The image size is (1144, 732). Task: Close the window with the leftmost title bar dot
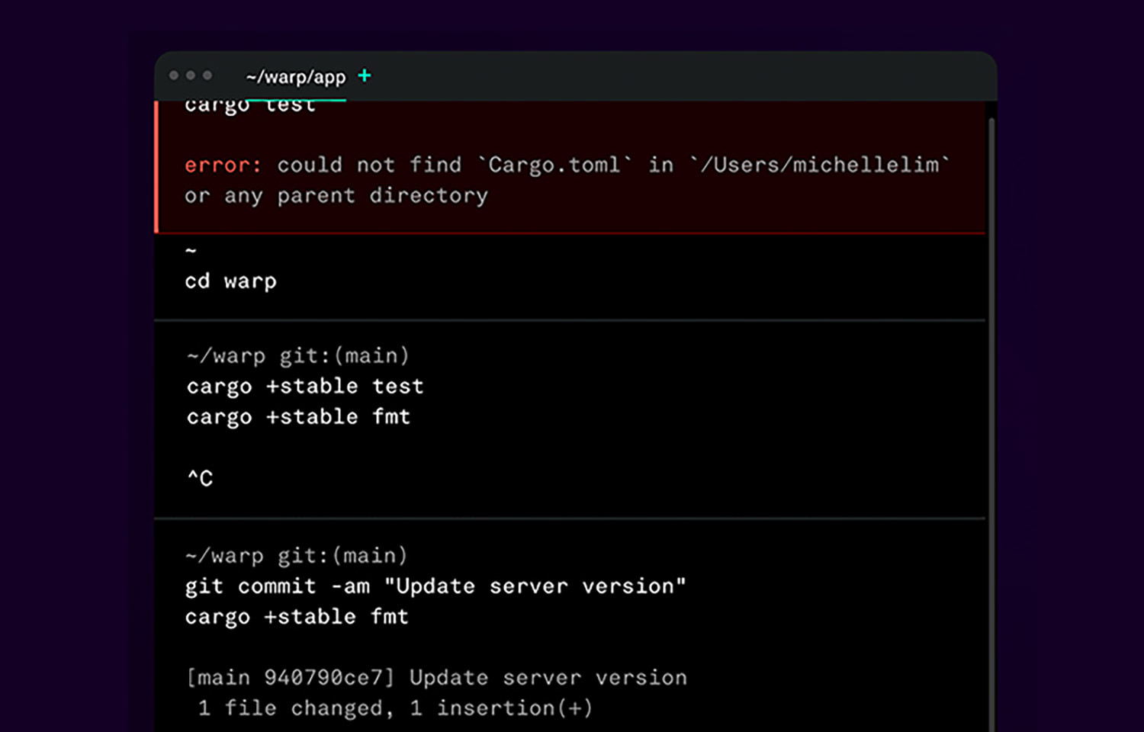click(174, 75)
